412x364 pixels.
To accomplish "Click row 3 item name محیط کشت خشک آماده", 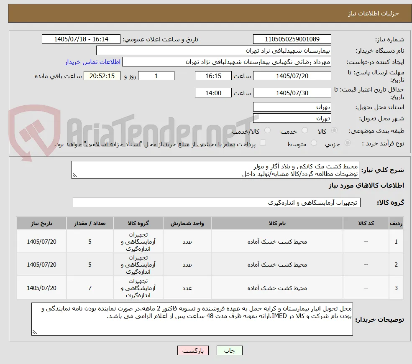I will tap(277, 288).
